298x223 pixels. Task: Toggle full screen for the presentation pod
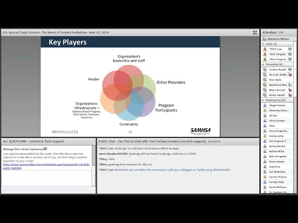pos(255,33)
